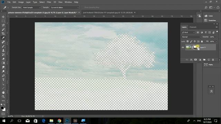
Task: Select the Zoom tool in toolbox
Action: [x=3, y=96]
